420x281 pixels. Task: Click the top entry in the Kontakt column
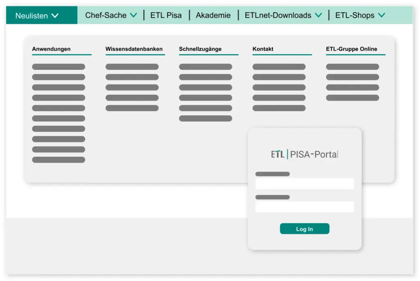pos(279,66)
